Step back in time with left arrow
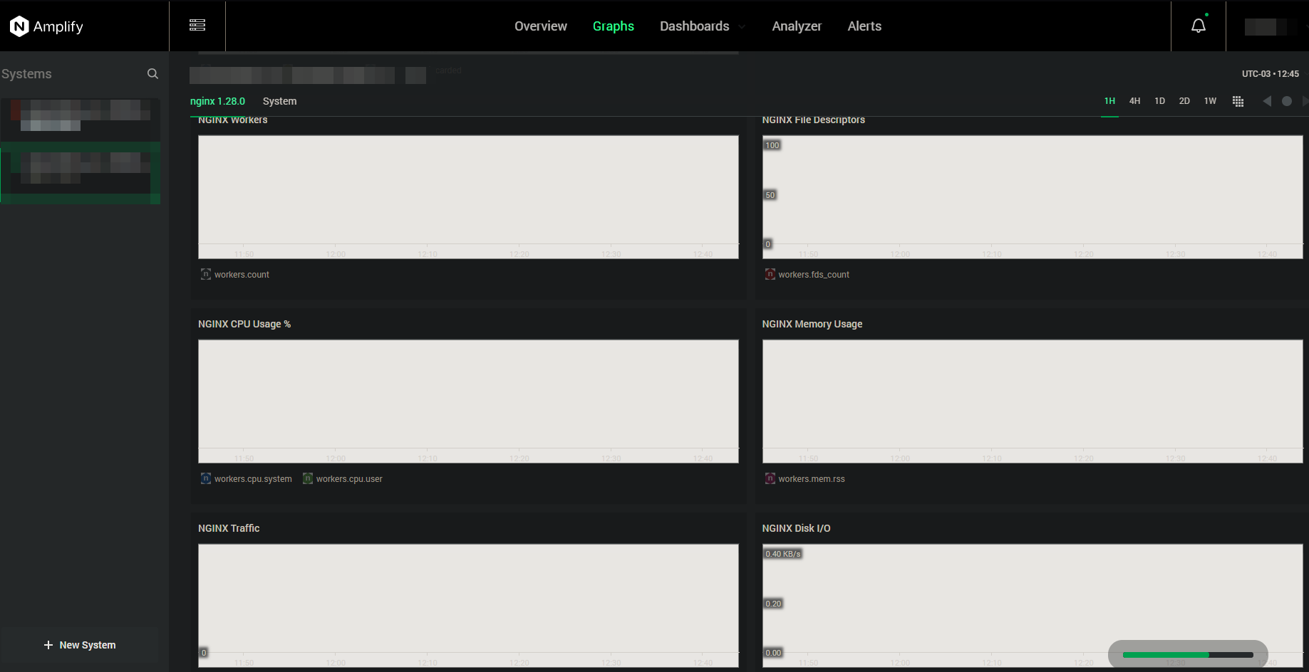The image size is (1309, 672). point(1266,101)
